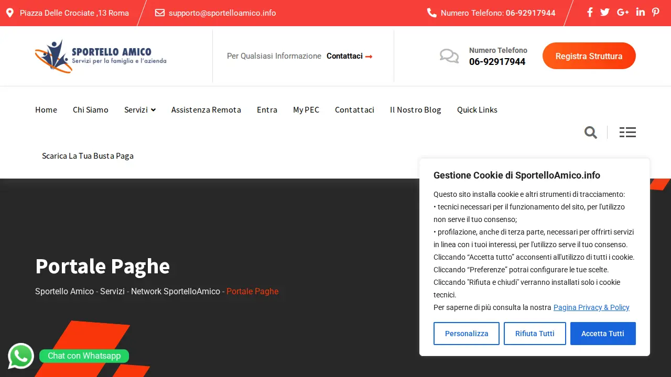Click the envelope email icon
671x377 pixels.
coord(160,13)
